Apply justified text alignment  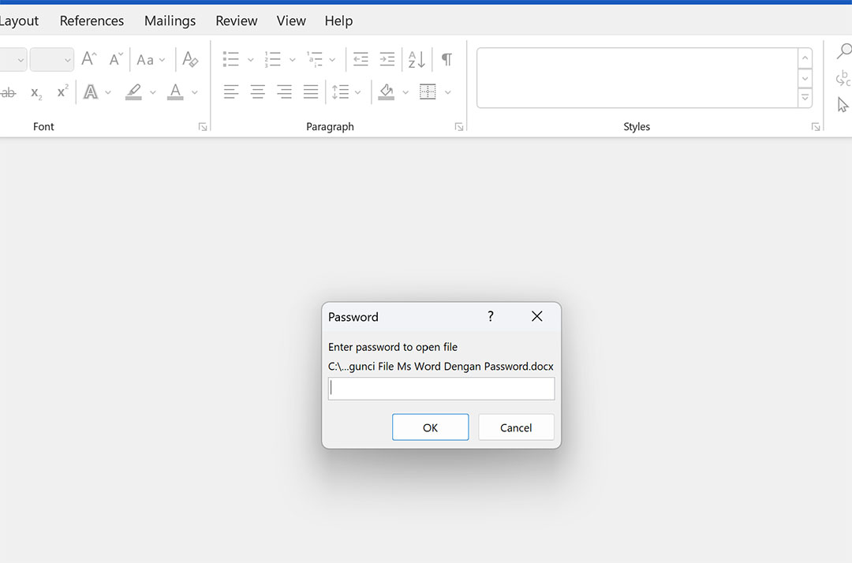(310, 91)
